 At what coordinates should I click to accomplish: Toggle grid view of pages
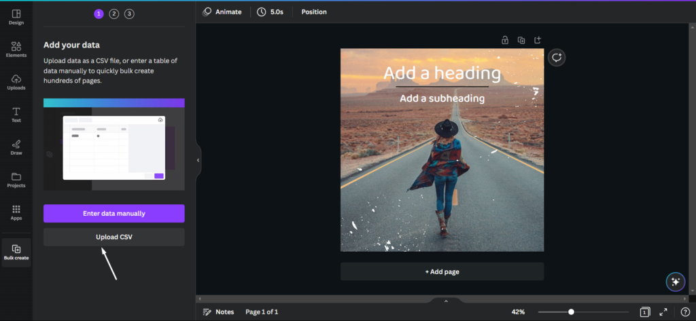coord(645,311)
